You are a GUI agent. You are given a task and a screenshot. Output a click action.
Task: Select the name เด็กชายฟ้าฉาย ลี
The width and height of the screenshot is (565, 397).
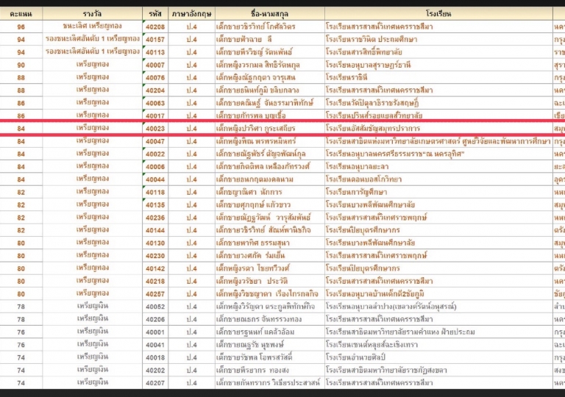tap(270, 39)
